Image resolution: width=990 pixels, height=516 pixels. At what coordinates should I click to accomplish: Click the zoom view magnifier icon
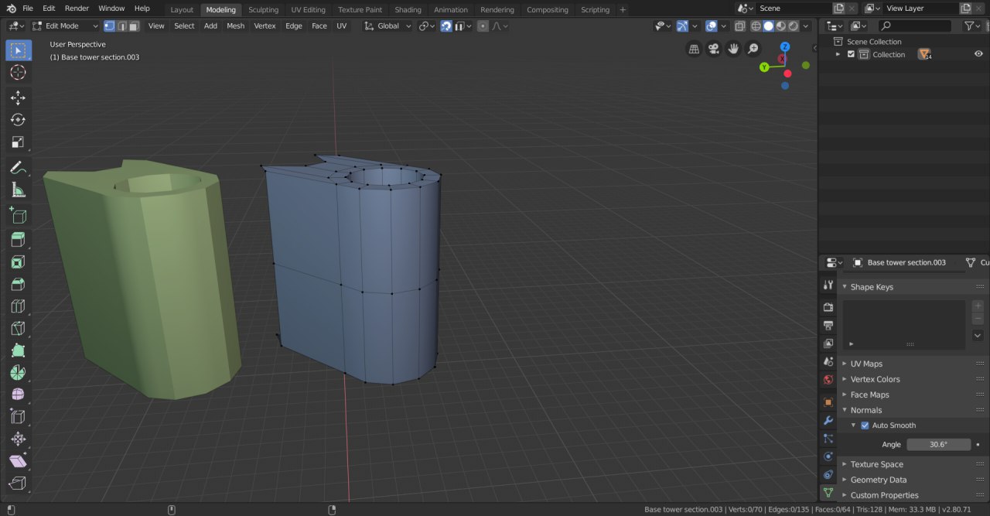coord(753,49)
